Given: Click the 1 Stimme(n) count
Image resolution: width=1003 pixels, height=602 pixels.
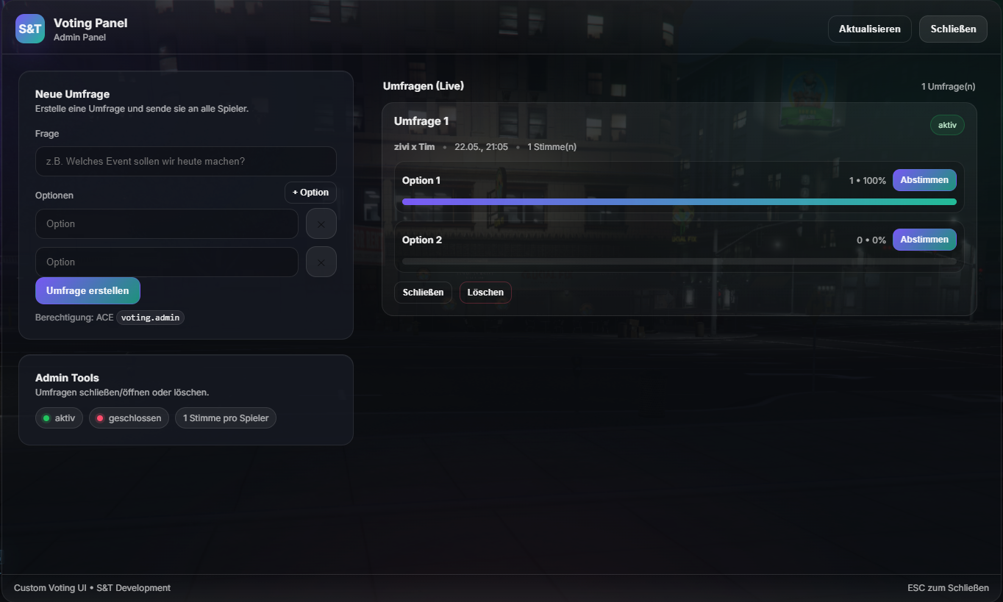Looking at the screenshot, I should pyautogui.click(x=552, y=147).
